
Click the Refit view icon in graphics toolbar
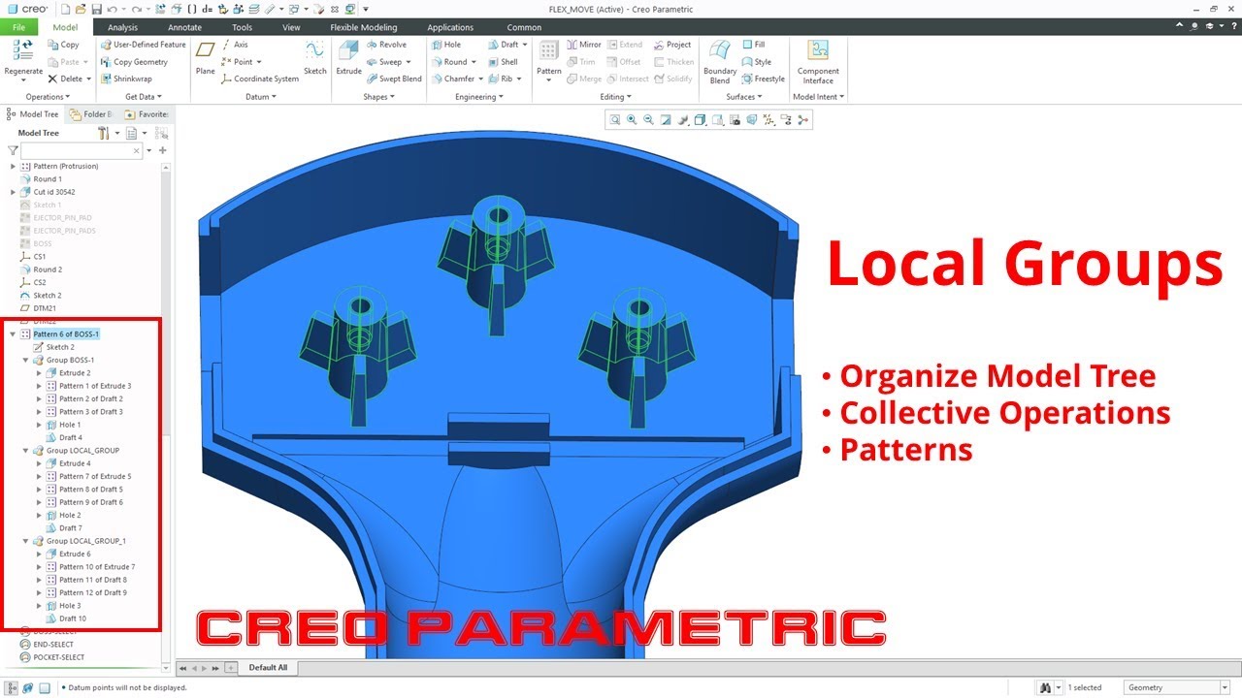click(x=615, y=120)
